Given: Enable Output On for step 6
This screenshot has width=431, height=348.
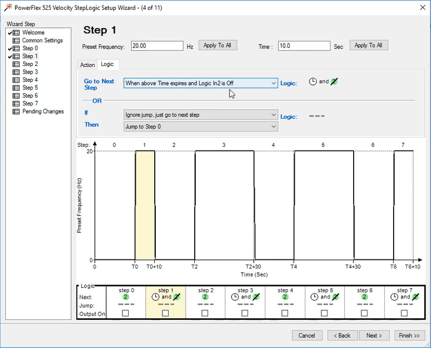Looking at the screenshot, I should click(364, 313).
